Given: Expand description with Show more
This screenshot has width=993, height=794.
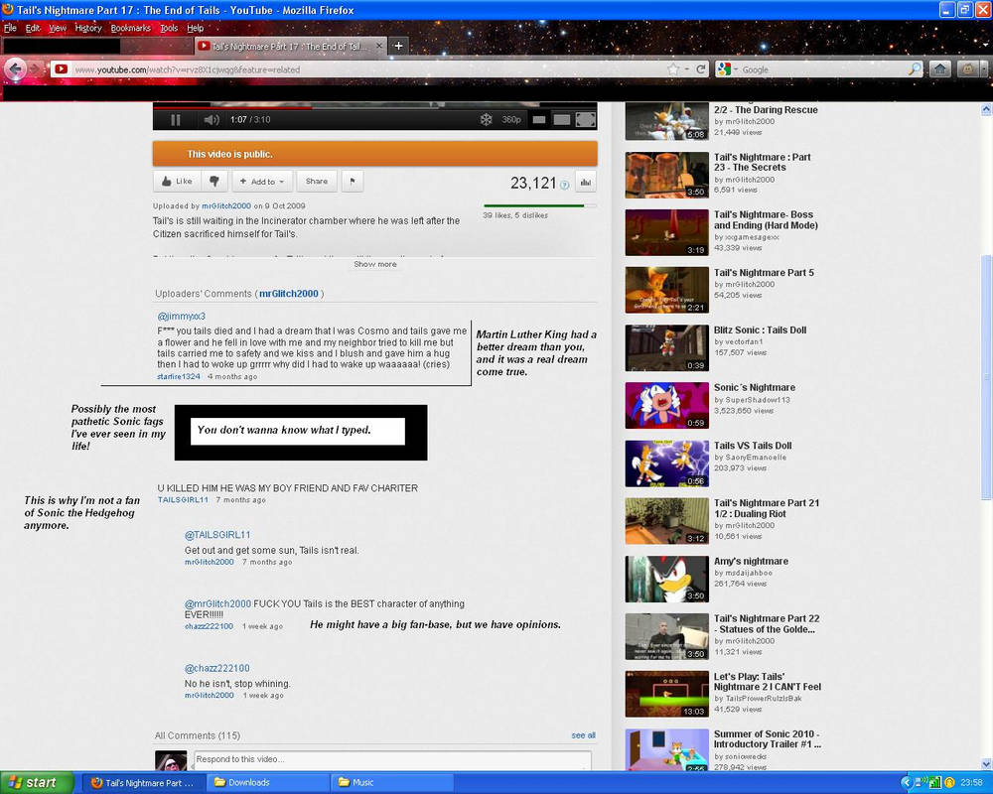Looking at the screenshot, I should (x=375, y=264).
